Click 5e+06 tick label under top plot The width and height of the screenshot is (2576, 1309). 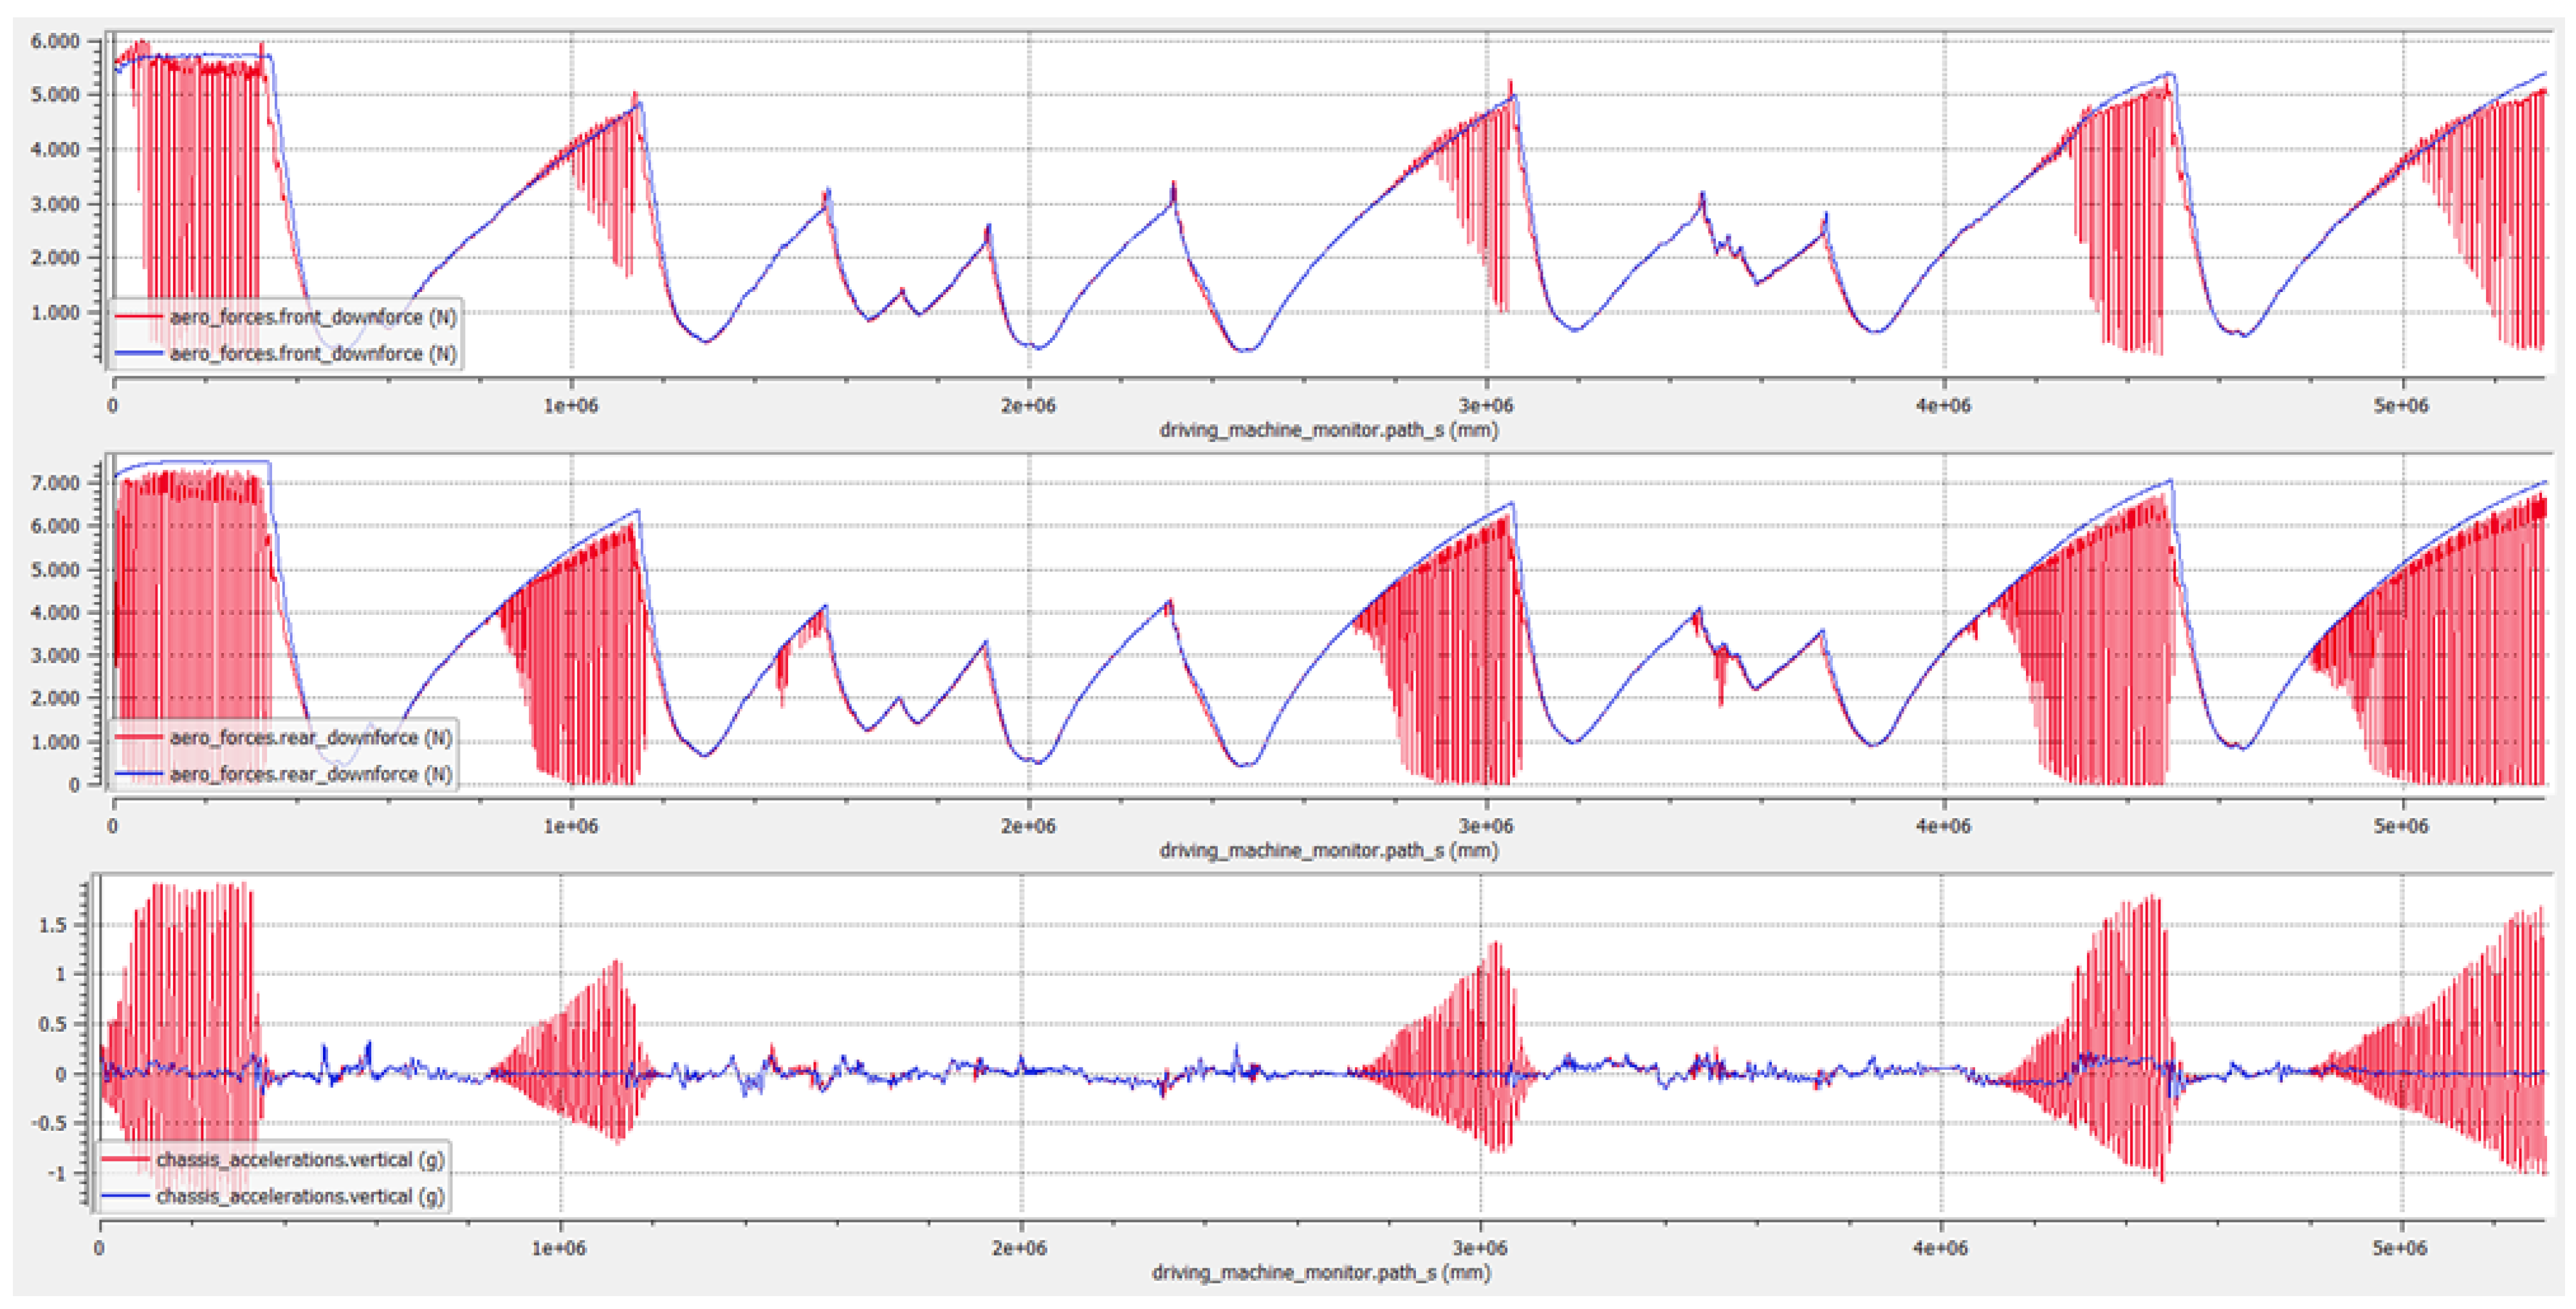tap(2401, 406)
